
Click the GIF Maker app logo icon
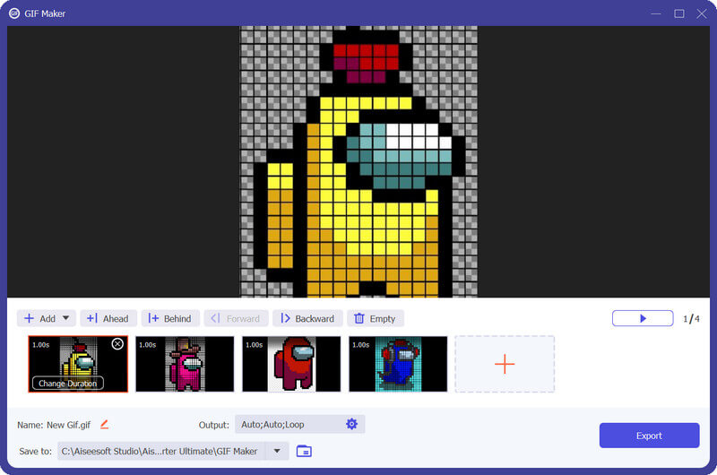14,13
